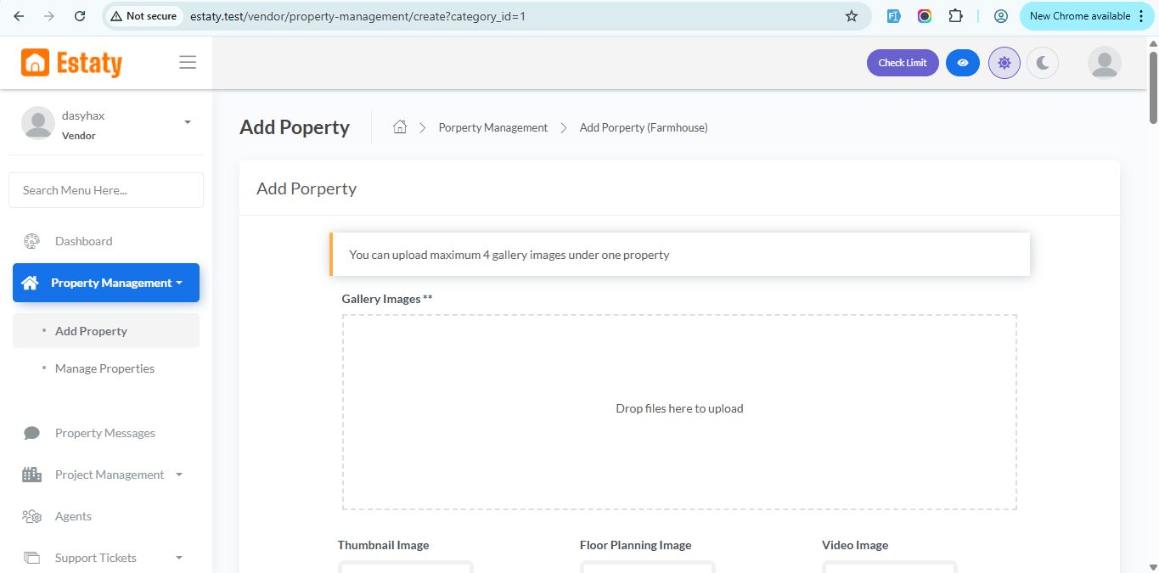Open Dashboard from the sidebar
Viewport: 1159px width, 573px height.
[x=83, y=241]
